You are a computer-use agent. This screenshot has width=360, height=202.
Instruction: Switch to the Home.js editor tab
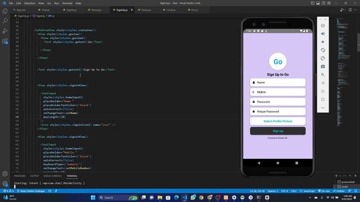(x=146, y=10)
